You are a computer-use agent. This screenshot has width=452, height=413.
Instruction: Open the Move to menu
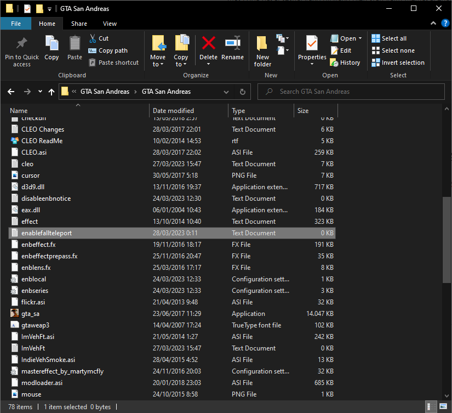[158, 51]
